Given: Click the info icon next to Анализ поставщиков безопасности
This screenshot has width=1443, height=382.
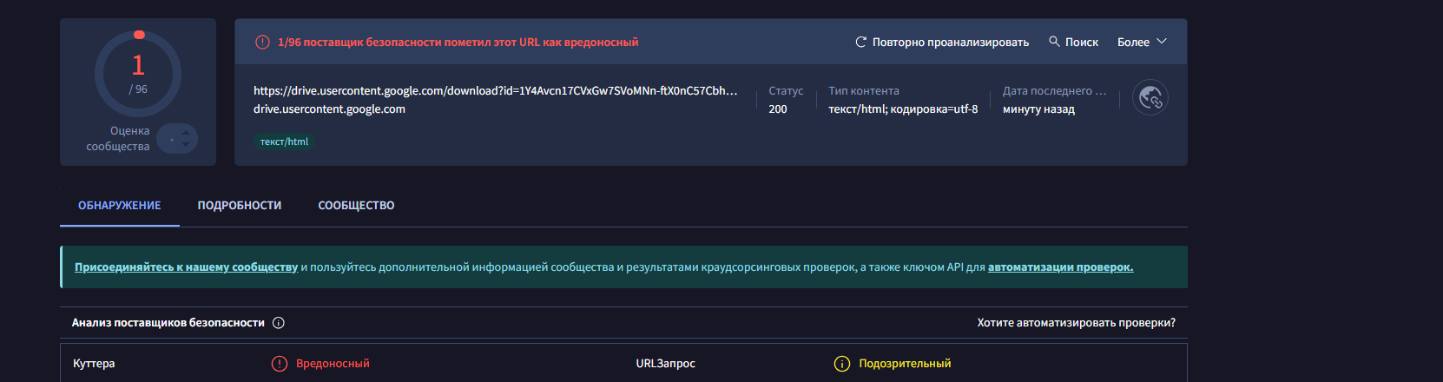Looking at the screenshot, I should click(x=279, y=323).
